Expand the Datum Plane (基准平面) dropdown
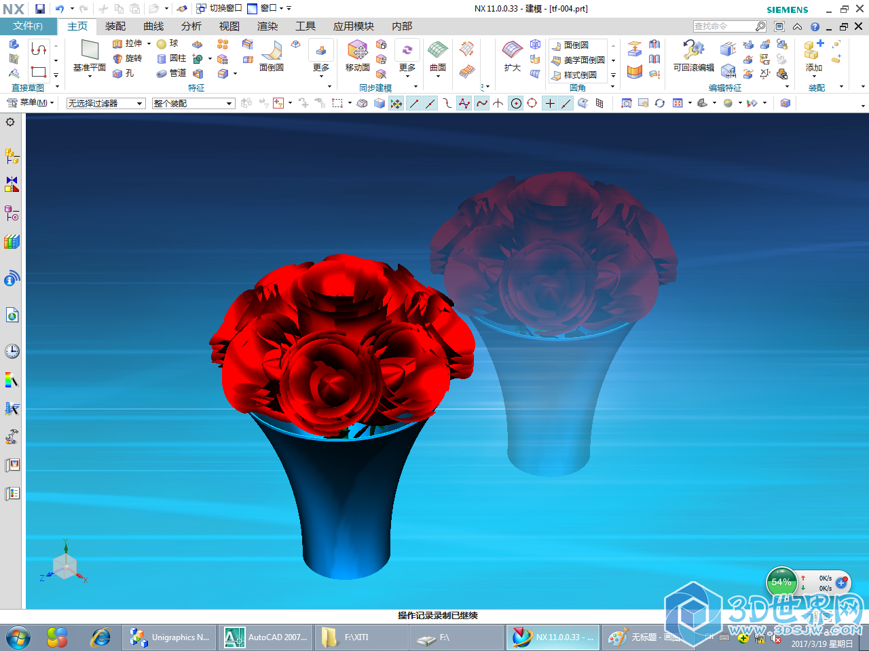 (x=90, y=76)
